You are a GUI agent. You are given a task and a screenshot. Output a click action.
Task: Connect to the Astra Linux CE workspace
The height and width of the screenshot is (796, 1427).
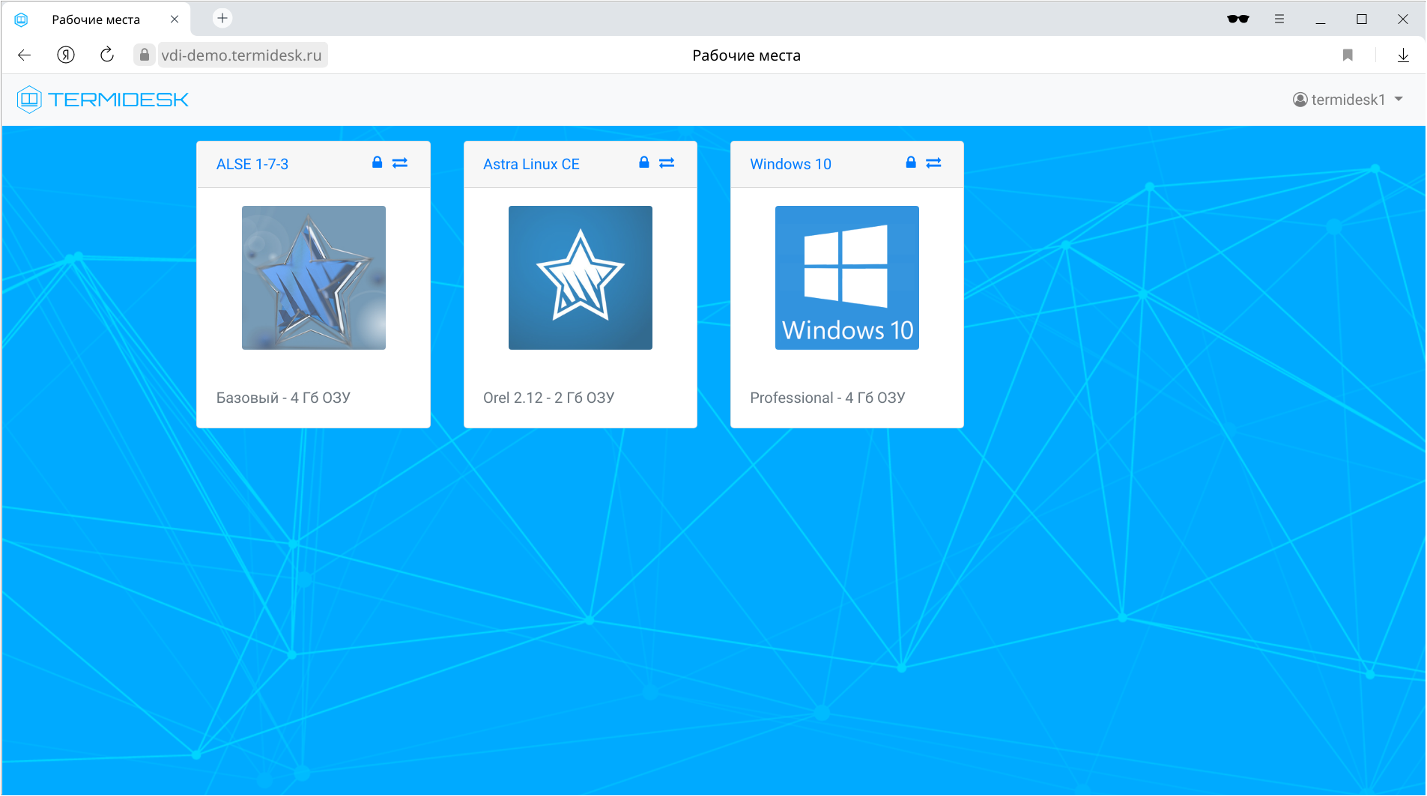coord(667,162)
